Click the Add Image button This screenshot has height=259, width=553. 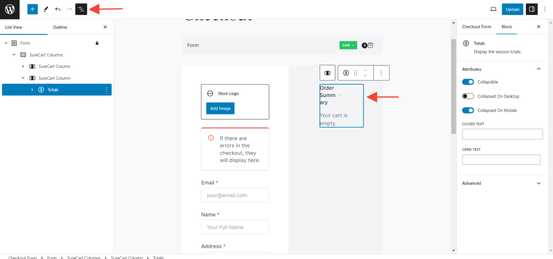click(220, 108)
